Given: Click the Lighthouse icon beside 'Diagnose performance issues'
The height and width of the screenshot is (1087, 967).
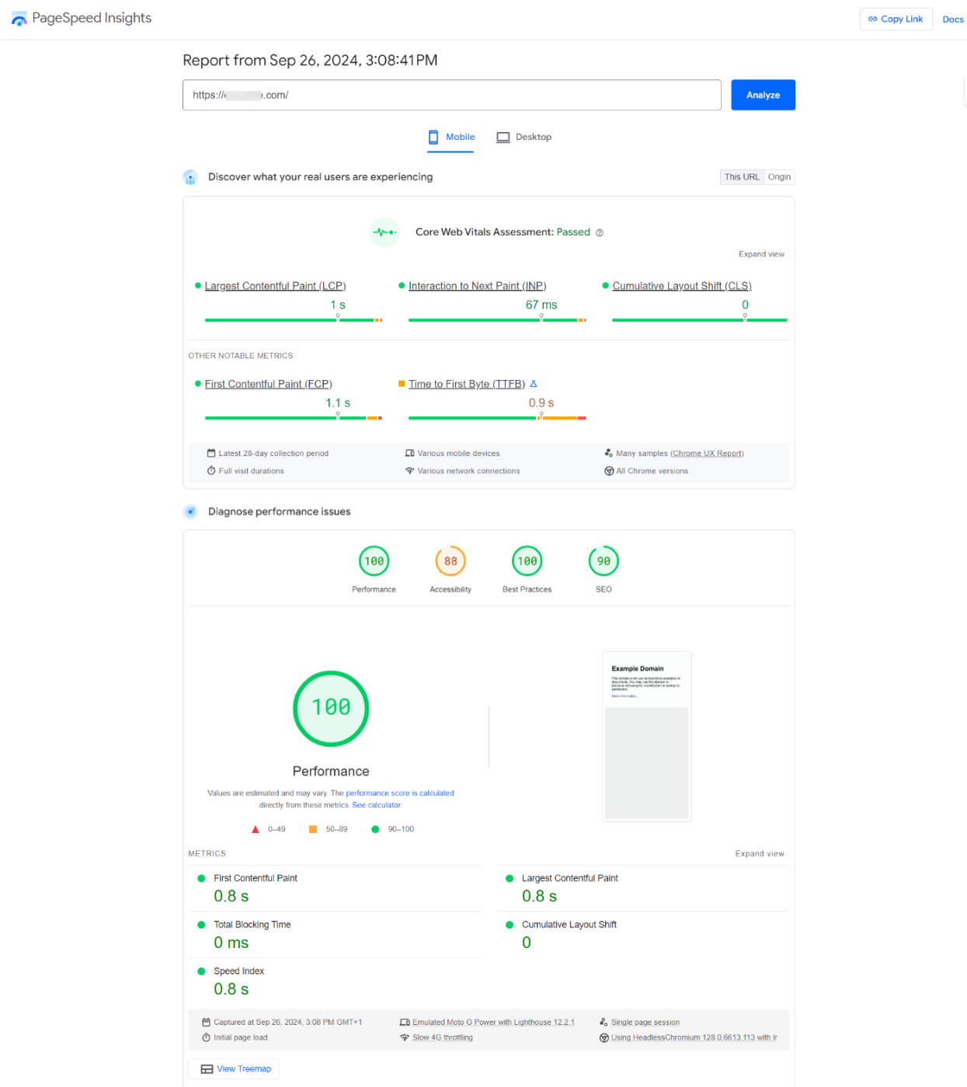Looking at the screenshot, I should coord(190,511).
